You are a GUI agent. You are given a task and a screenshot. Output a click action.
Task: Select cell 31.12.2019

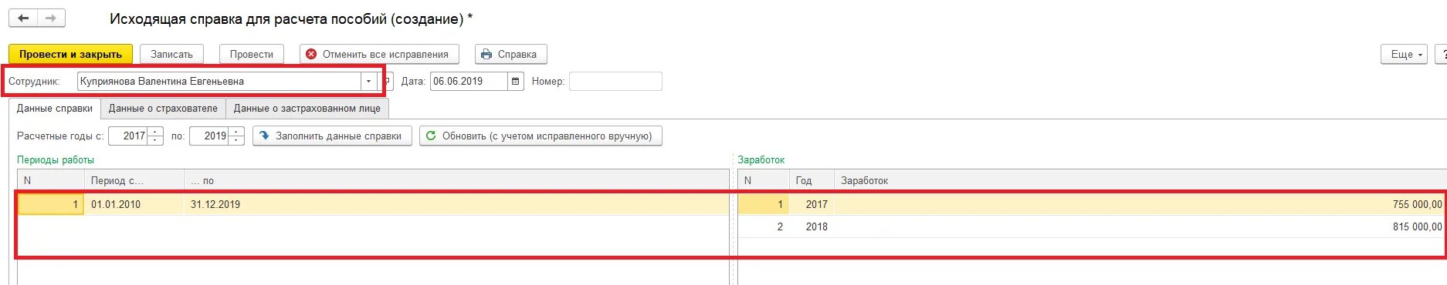coord(456,204)
